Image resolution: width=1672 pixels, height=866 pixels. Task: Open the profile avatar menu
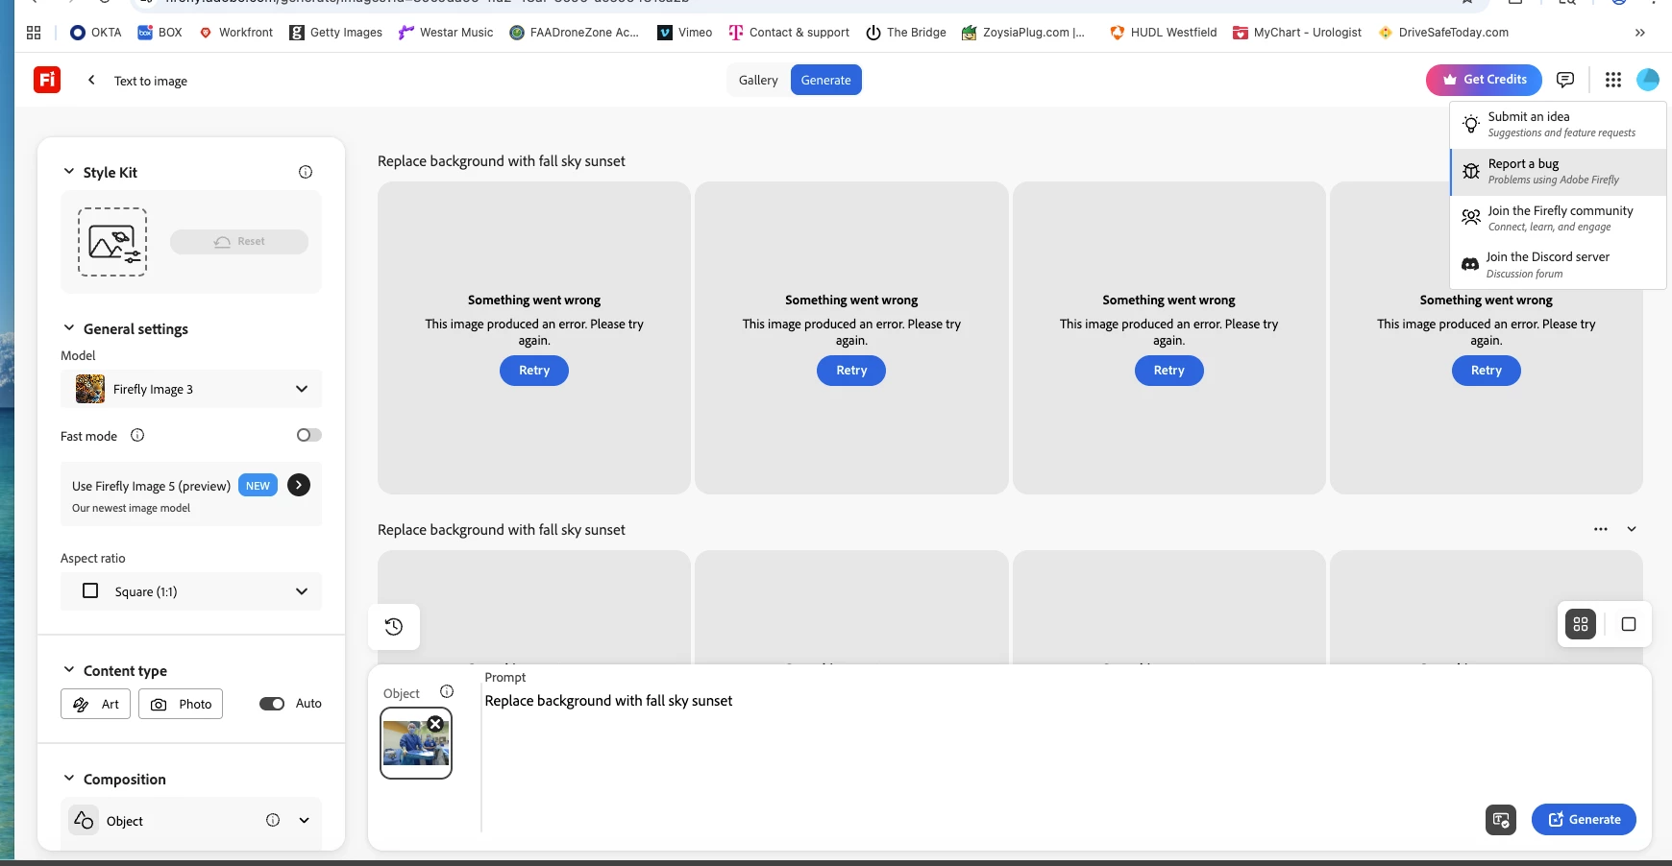pos(1648,80)
